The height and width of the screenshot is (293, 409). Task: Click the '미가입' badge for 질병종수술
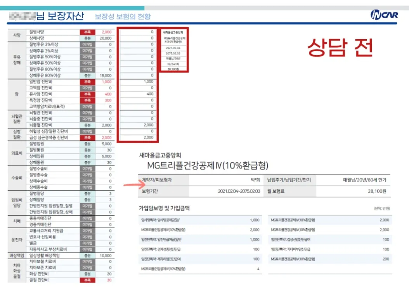(87, 175)
